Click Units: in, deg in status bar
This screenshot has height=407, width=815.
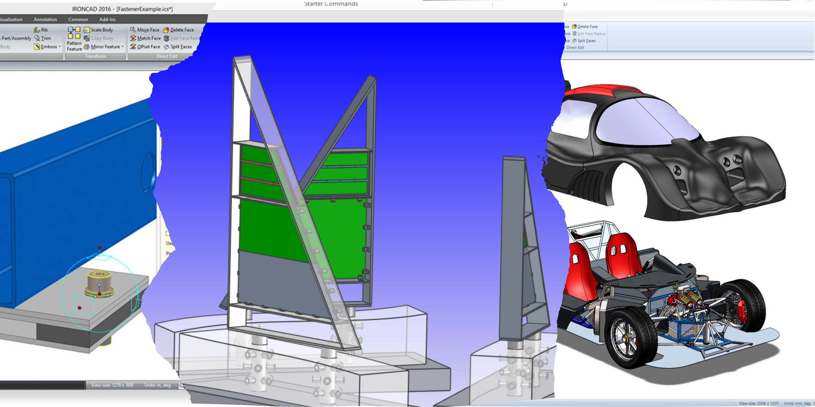[x=157, y=385]
